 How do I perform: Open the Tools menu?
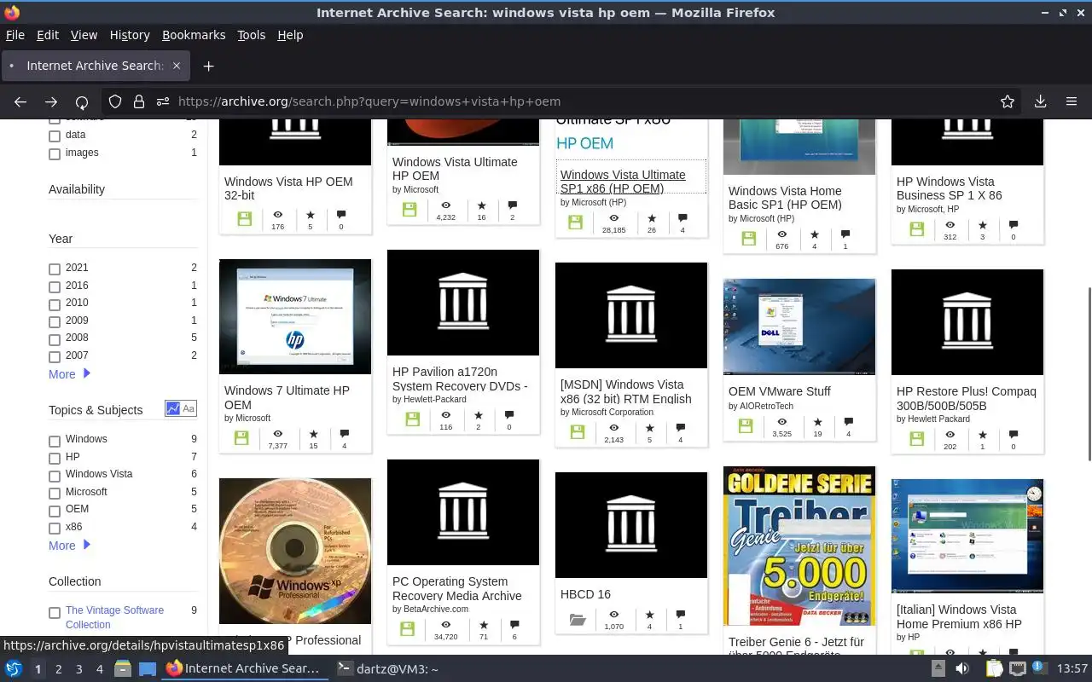tap(252, 35)
